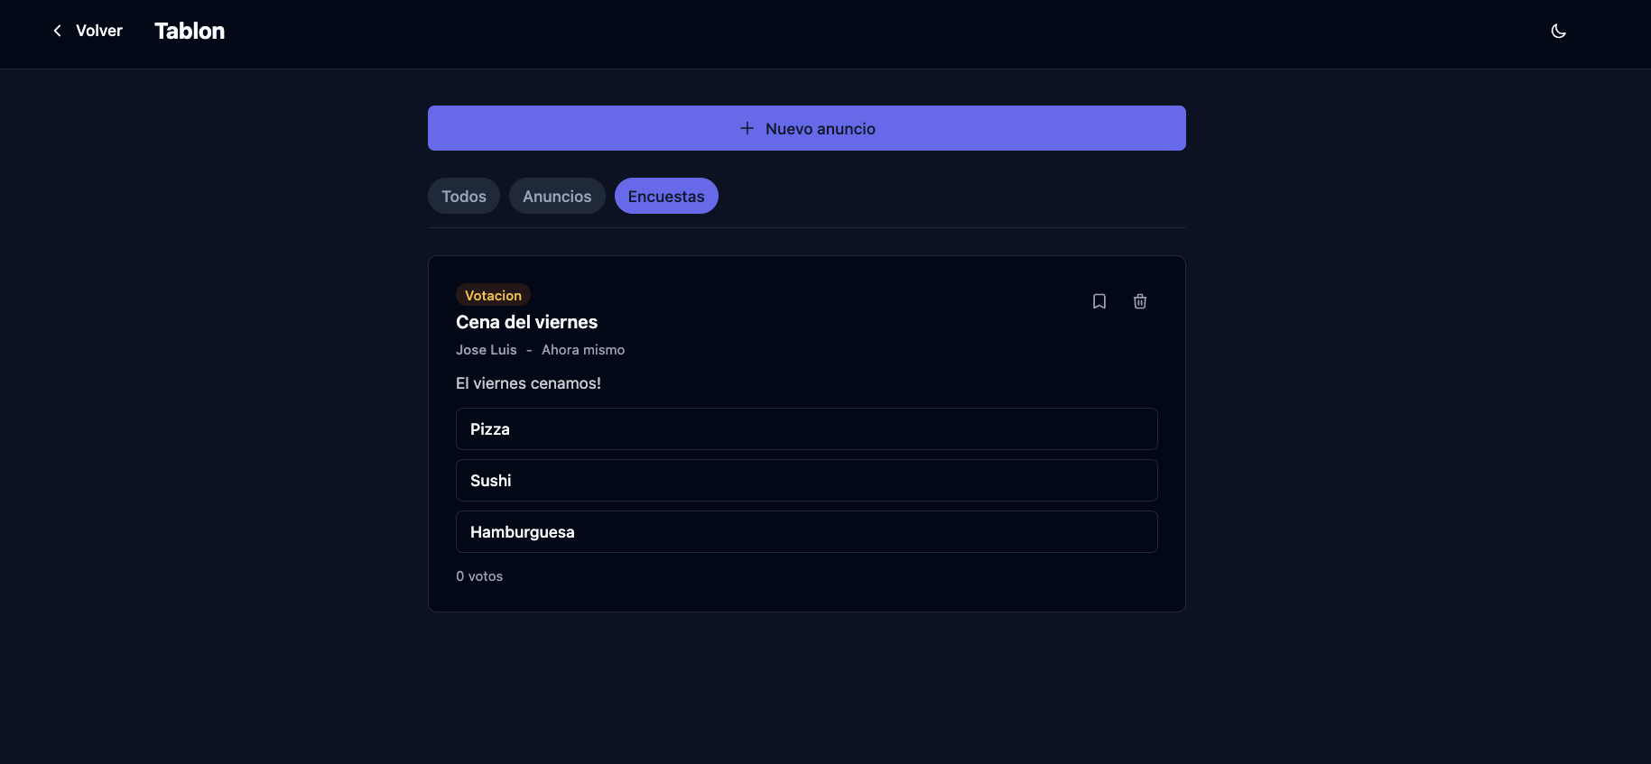Open the Anuncios filter tab
The height and width of the screenshot is (764, 1651).
557,196
